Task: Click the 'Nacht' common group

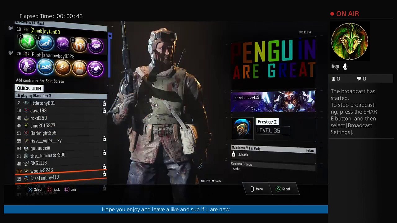Action: coord(236,169)
